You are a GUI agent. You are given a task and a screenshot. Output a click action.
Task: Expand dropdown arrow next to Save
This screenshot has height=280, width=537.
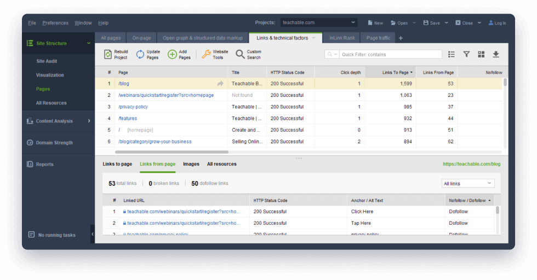point(446,23)
